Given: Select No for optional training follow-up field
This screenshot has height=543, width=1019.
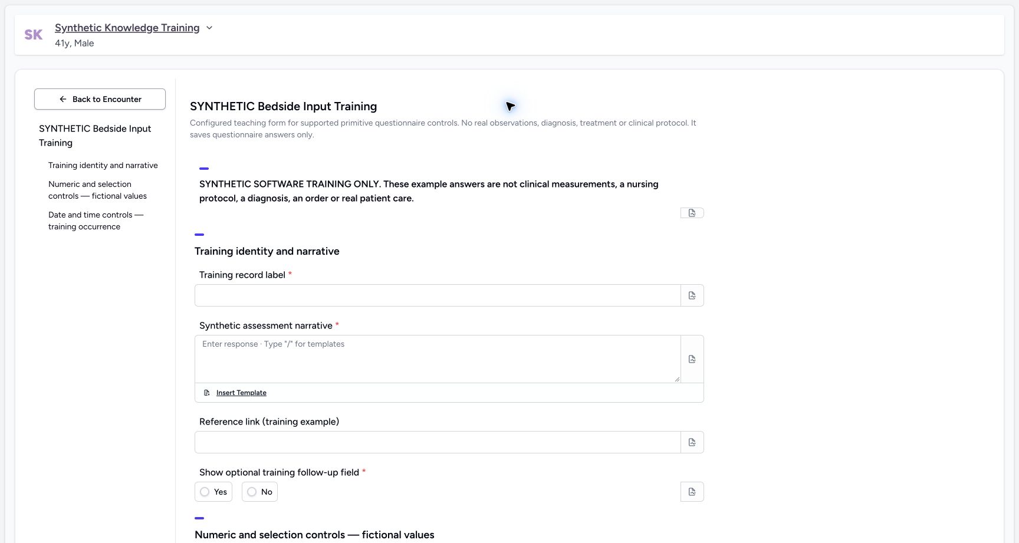Looking at the screenshot, I should point(259,492).
